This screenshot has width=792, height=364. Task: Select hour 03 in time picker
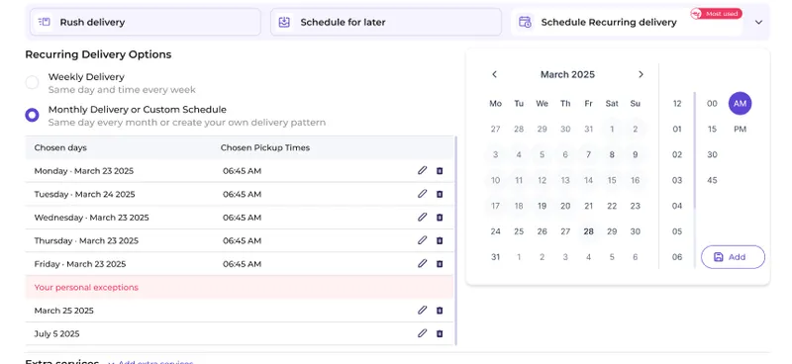click(x=677, y=180)
